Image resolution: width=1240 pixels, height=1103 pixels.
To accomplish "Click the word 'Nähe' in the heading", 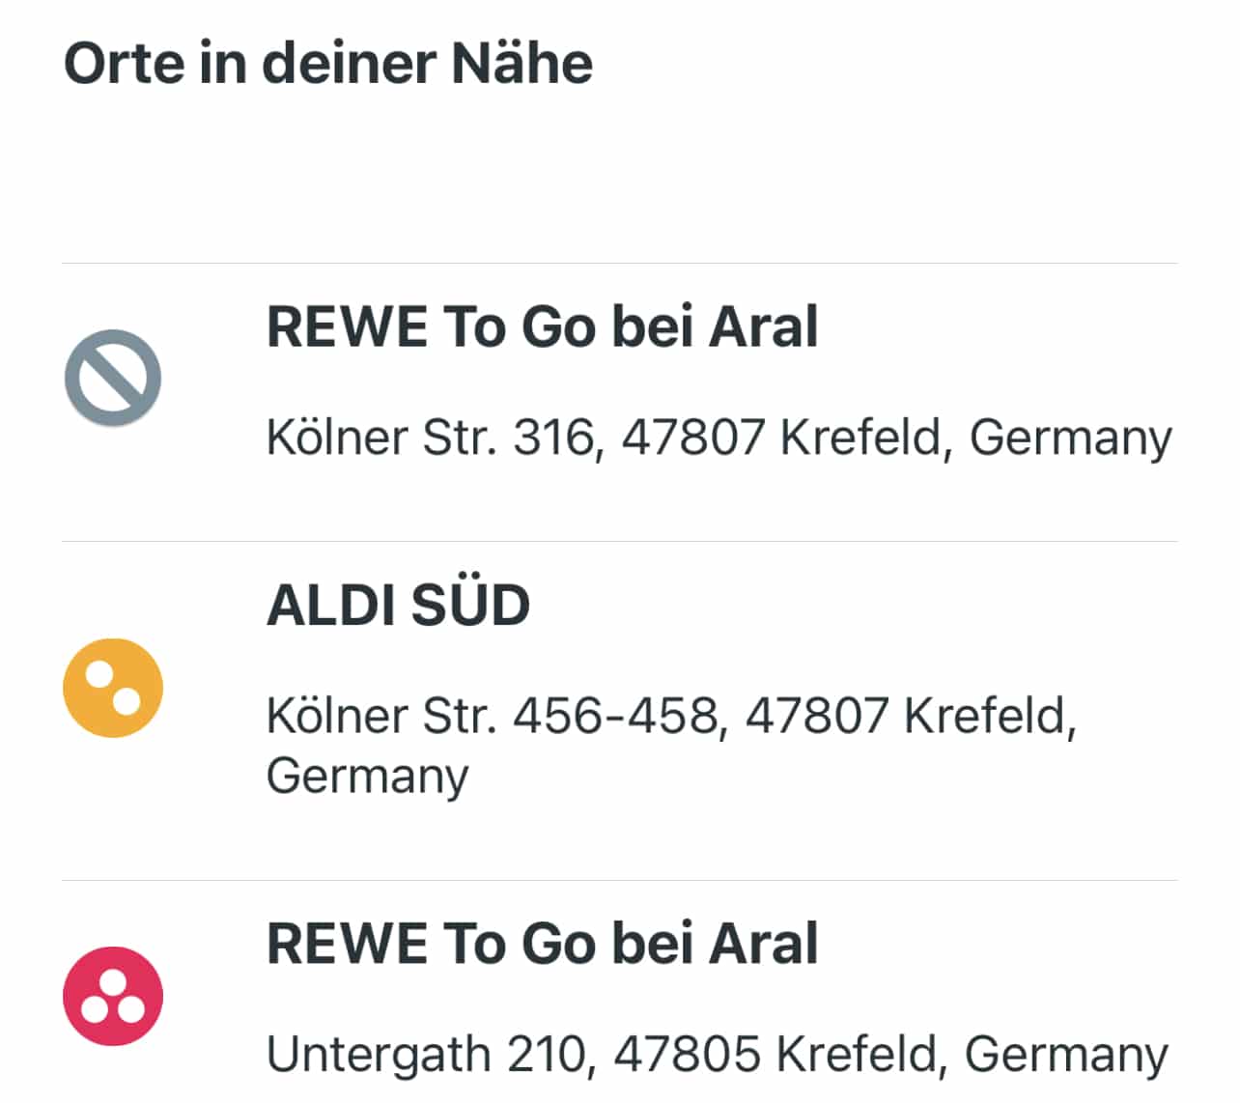I will [x=521, y=64].
